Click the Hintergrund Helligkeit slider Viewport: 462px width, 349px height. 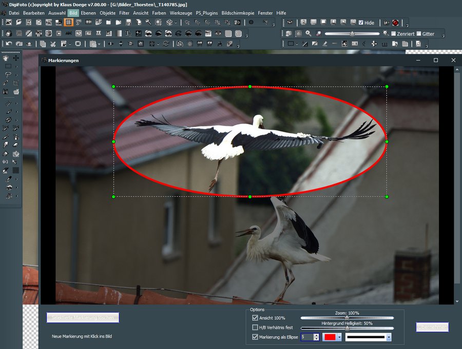[347, 328]
